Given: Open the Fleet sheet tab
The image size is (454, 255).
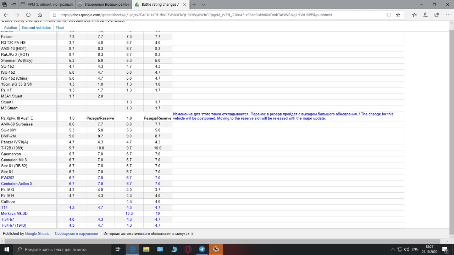Looking at the screenshot, I should coord(60,28).
